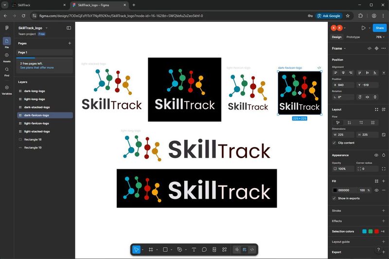
Task: Select grid flow layout option
Action: click(x=372, y=122)
